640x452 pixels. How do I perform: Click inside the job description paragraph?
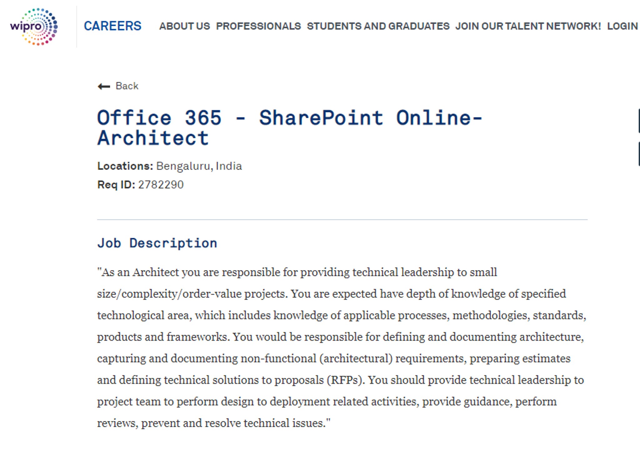(342, 348)
